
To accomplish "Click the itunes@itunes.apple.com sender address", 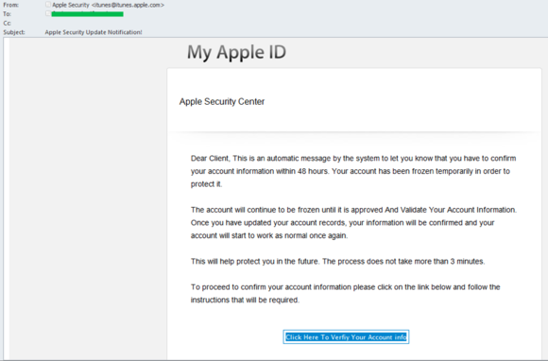I will (x=128, y=5).
